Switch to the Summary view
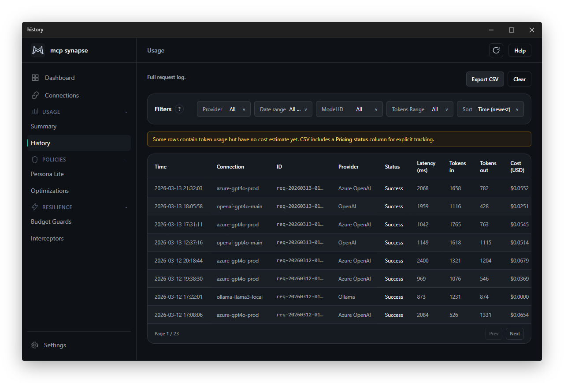The height and width of the screenshot is (383, 564). (44, 126)
